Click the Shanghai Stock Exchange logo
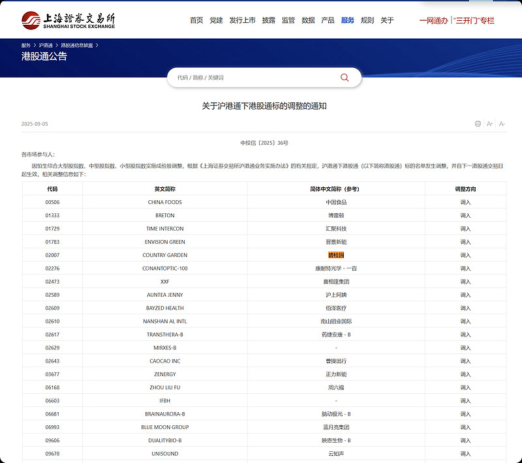Screen dimensions: 522x463 click(69, 20)
